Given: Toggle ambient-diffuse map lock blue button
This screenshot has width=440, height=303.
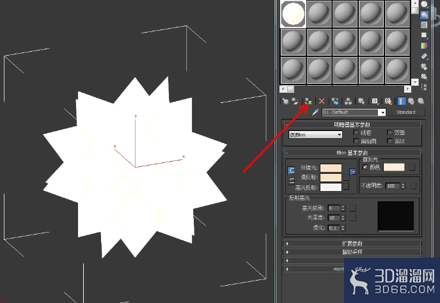Looking at the screenshot, I should coord(353,172).
